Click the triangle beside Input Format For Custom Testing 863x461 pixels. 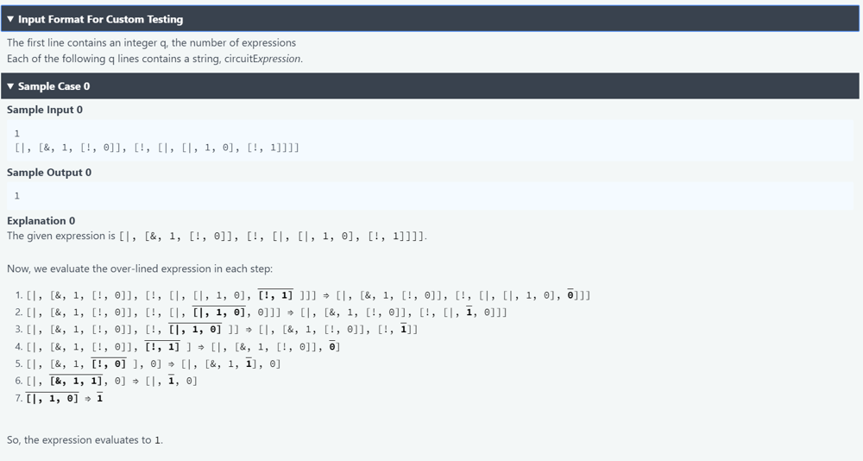pos(10,19)
